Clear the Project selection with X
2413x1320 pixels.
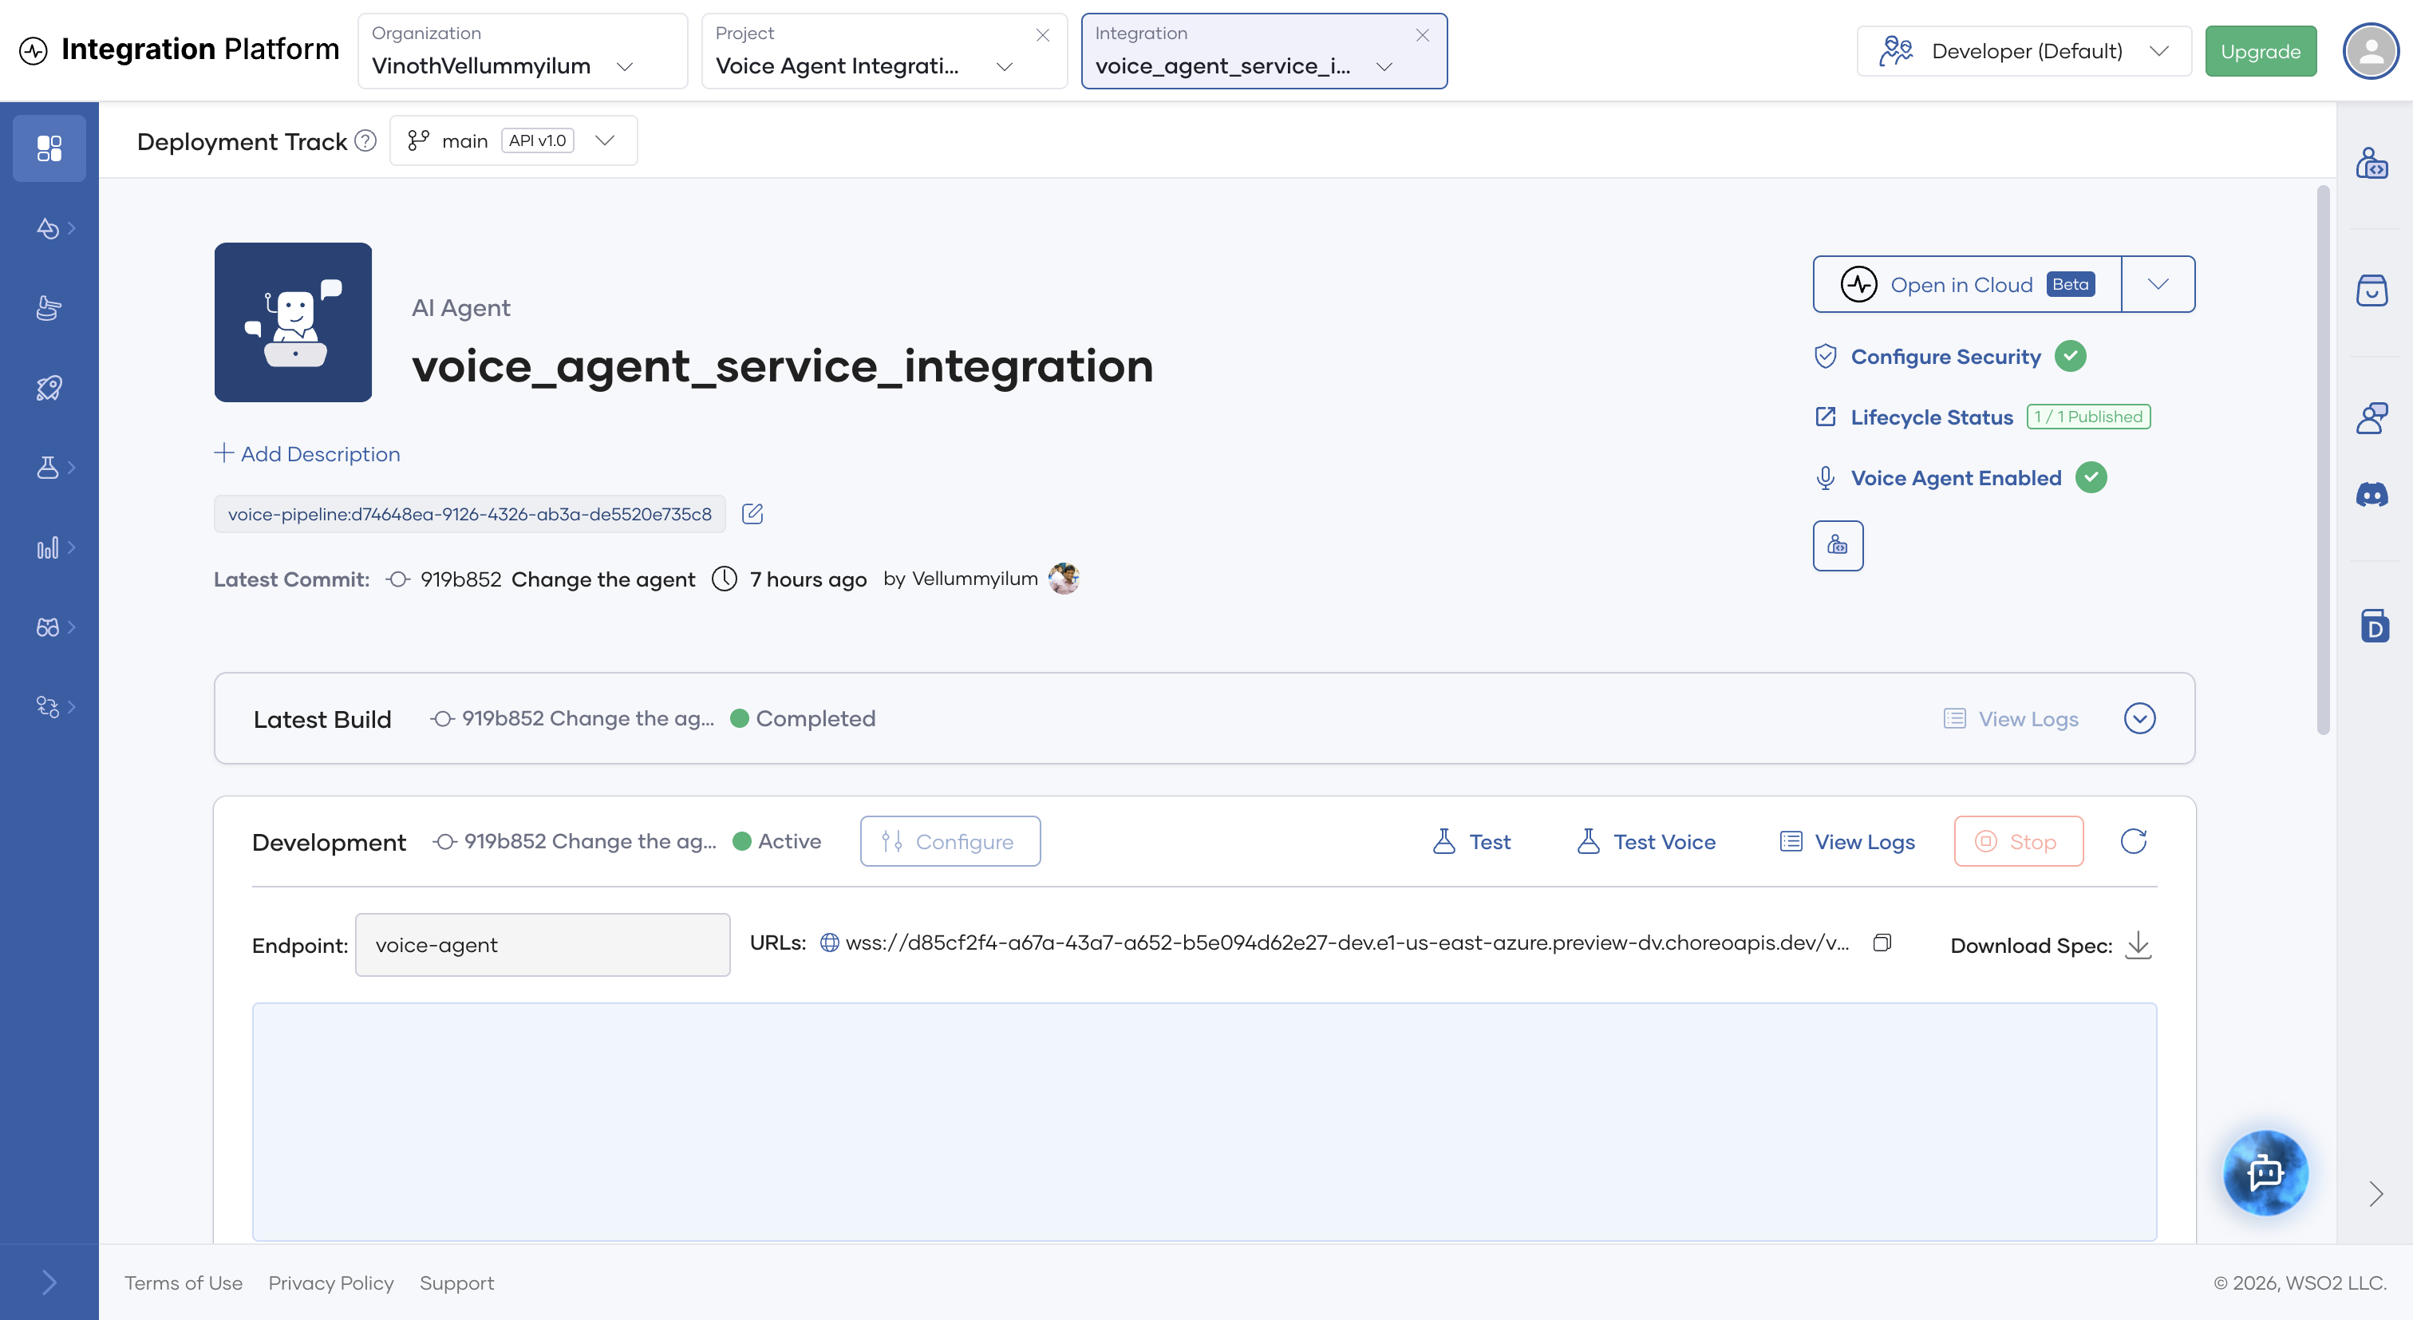pyautogui.click(x=1041, y=34)
